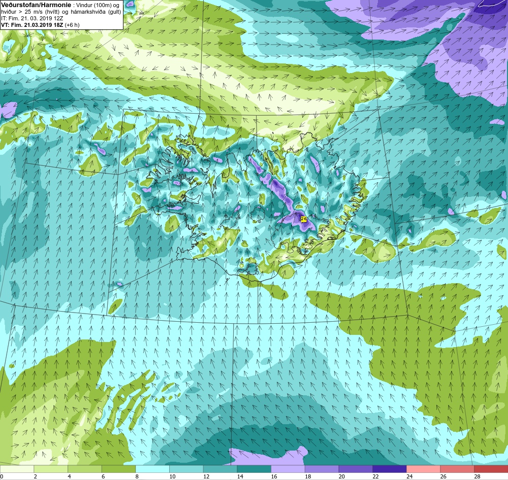Screen dimensions: 508x480
Task: Select the above 28 m/s red legend swatch
Action: pyautogui.click(x=491, y=469)
